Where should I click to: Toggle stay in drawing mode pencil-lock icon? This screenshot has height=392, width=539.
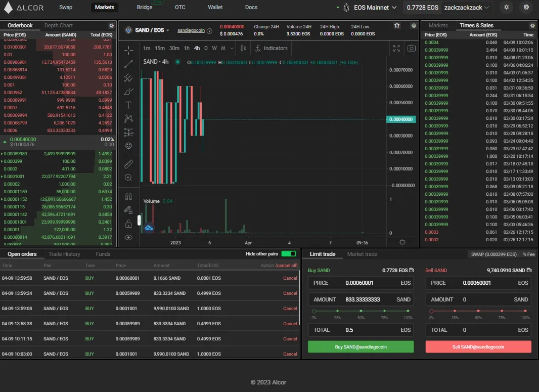pyautogui.click(x=128, y=210)
